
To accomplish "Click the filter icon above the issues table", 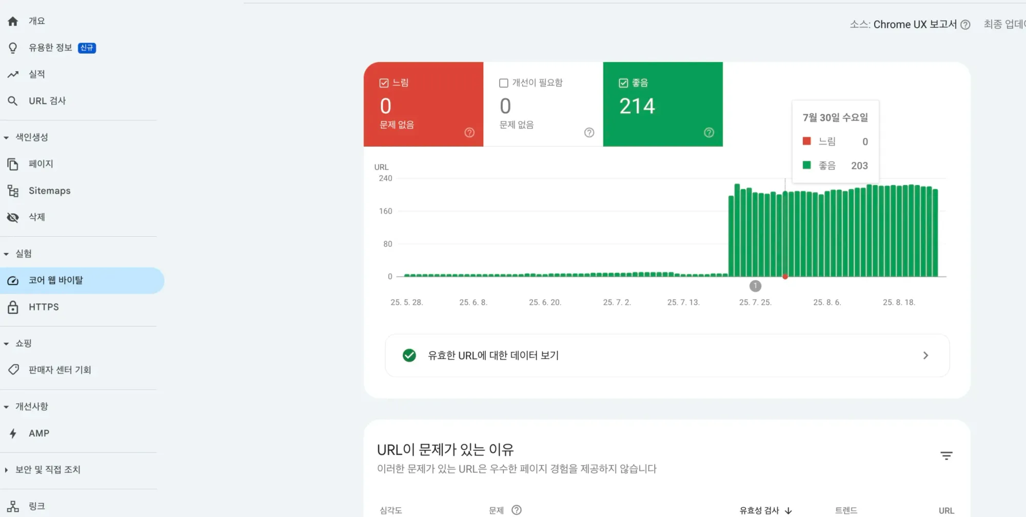I will coord(946,456).
